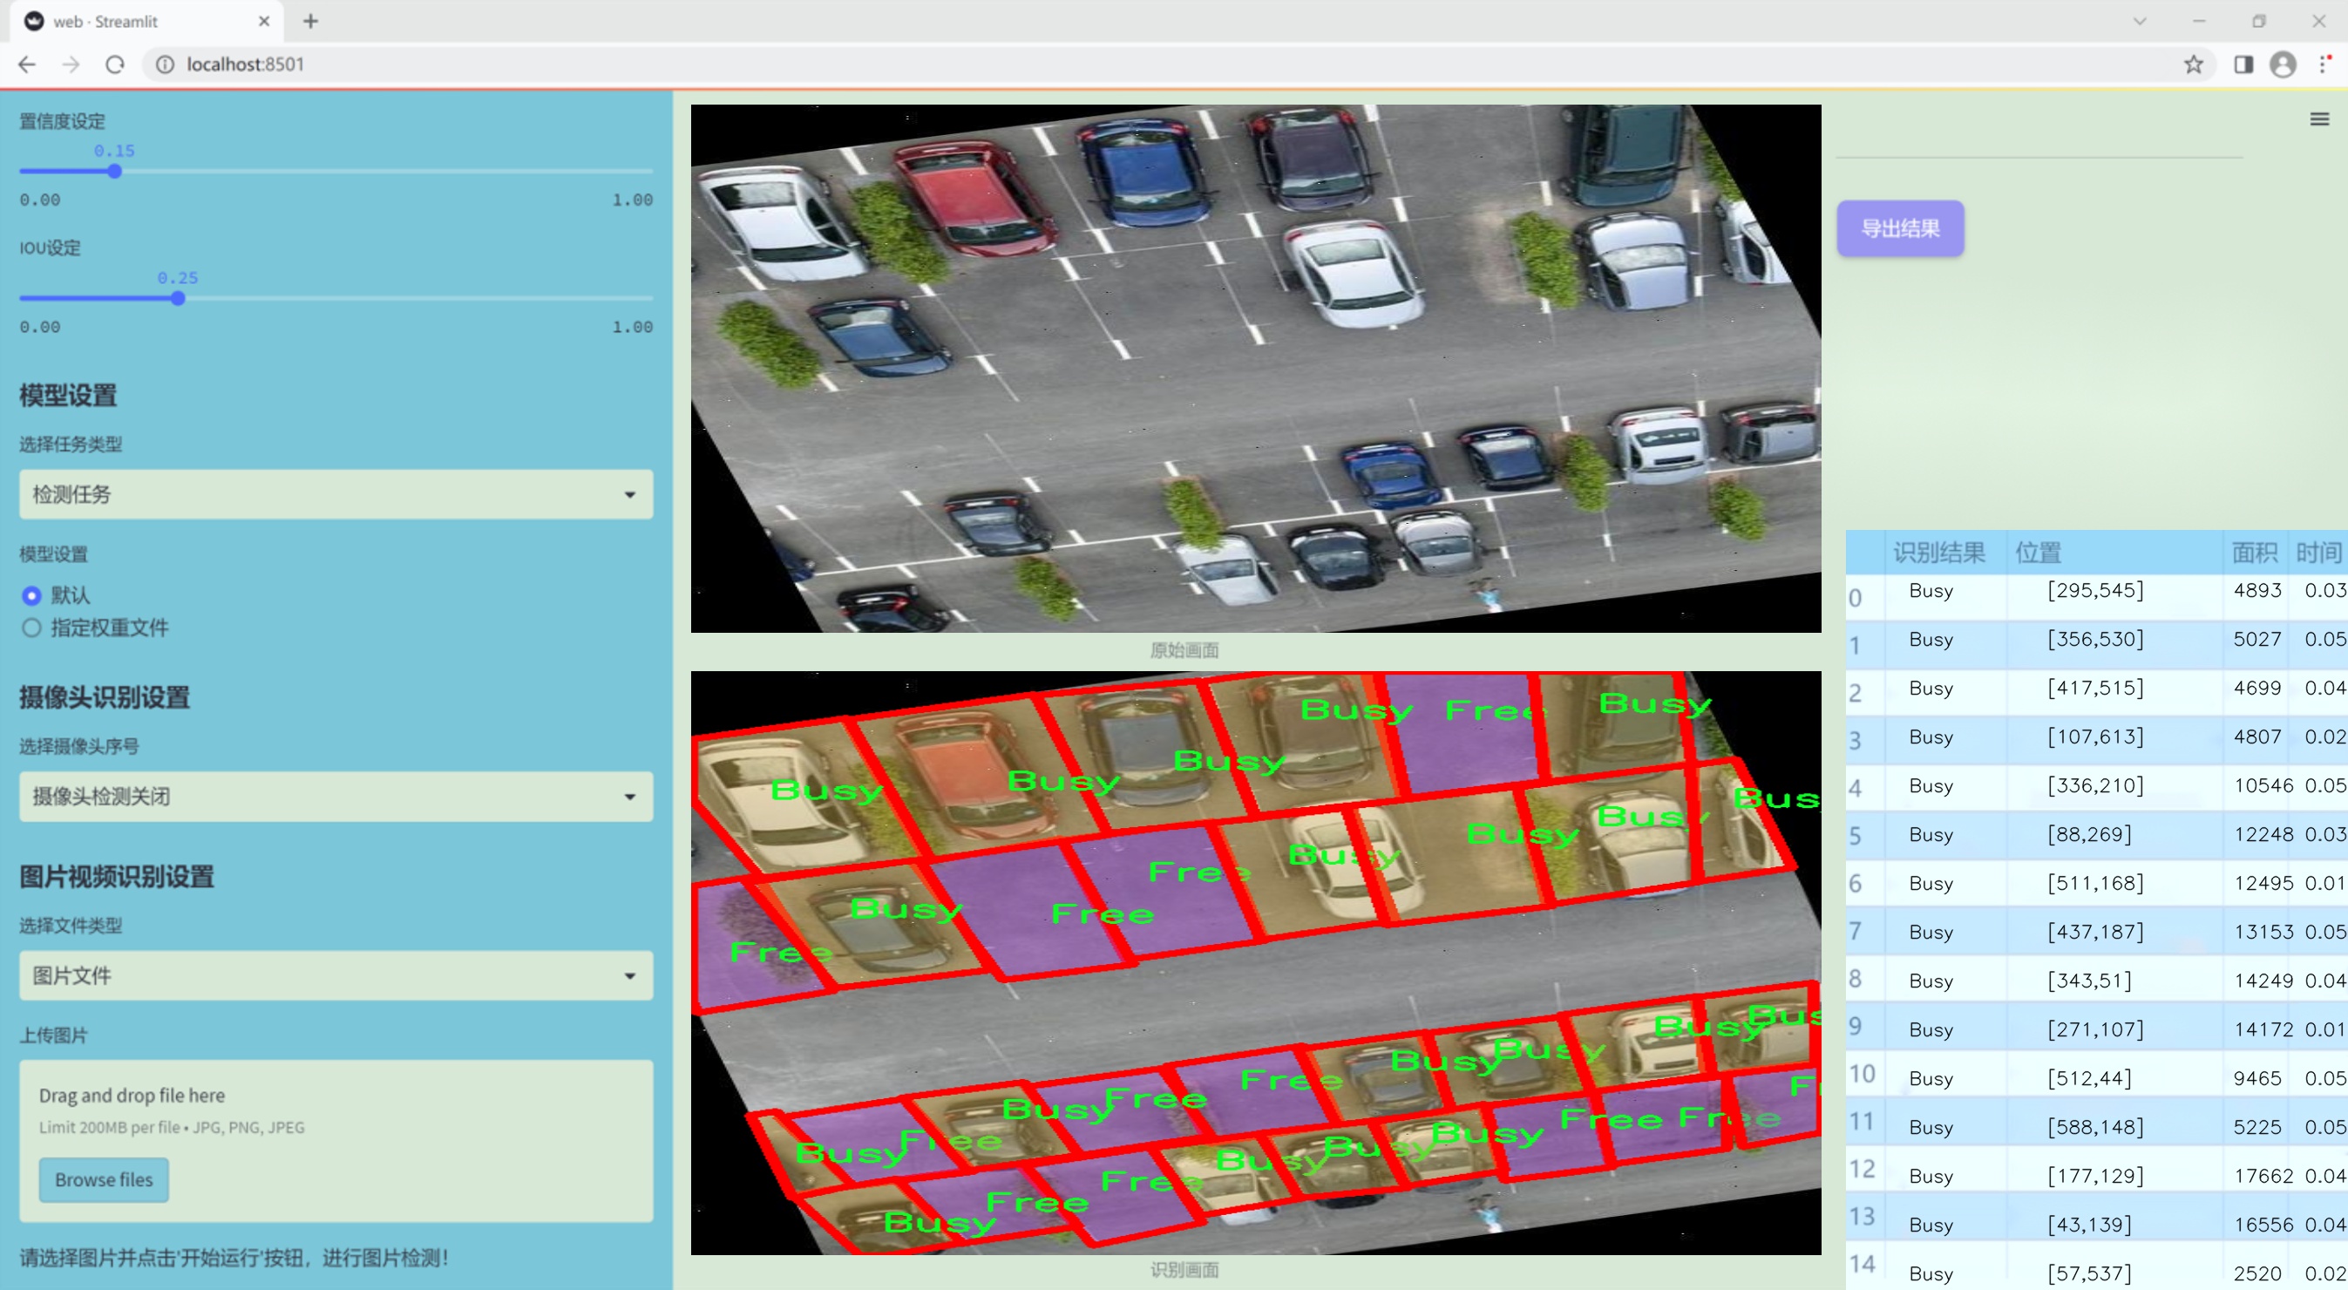2348x1290 pixels.
Task: Reload the page with refresh icon
Action: tap(115, 64)
